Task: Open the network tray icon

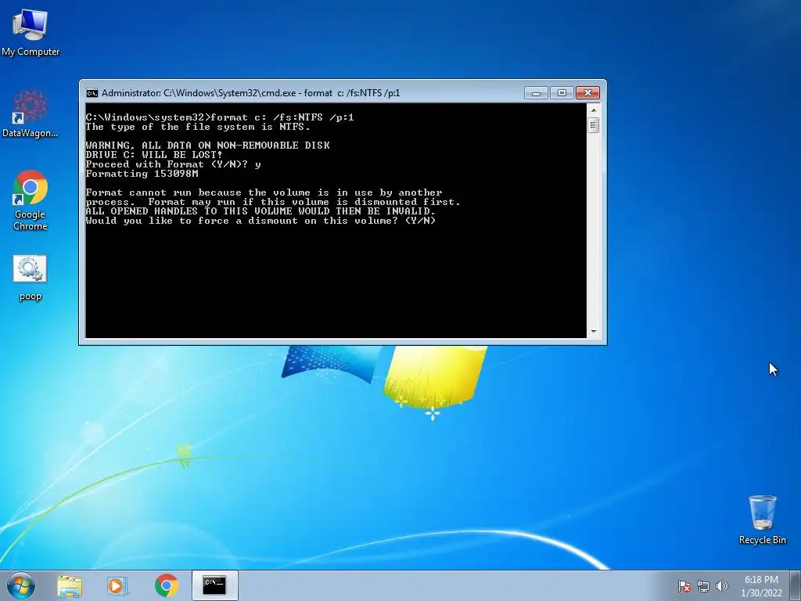Action: point(703,586)
